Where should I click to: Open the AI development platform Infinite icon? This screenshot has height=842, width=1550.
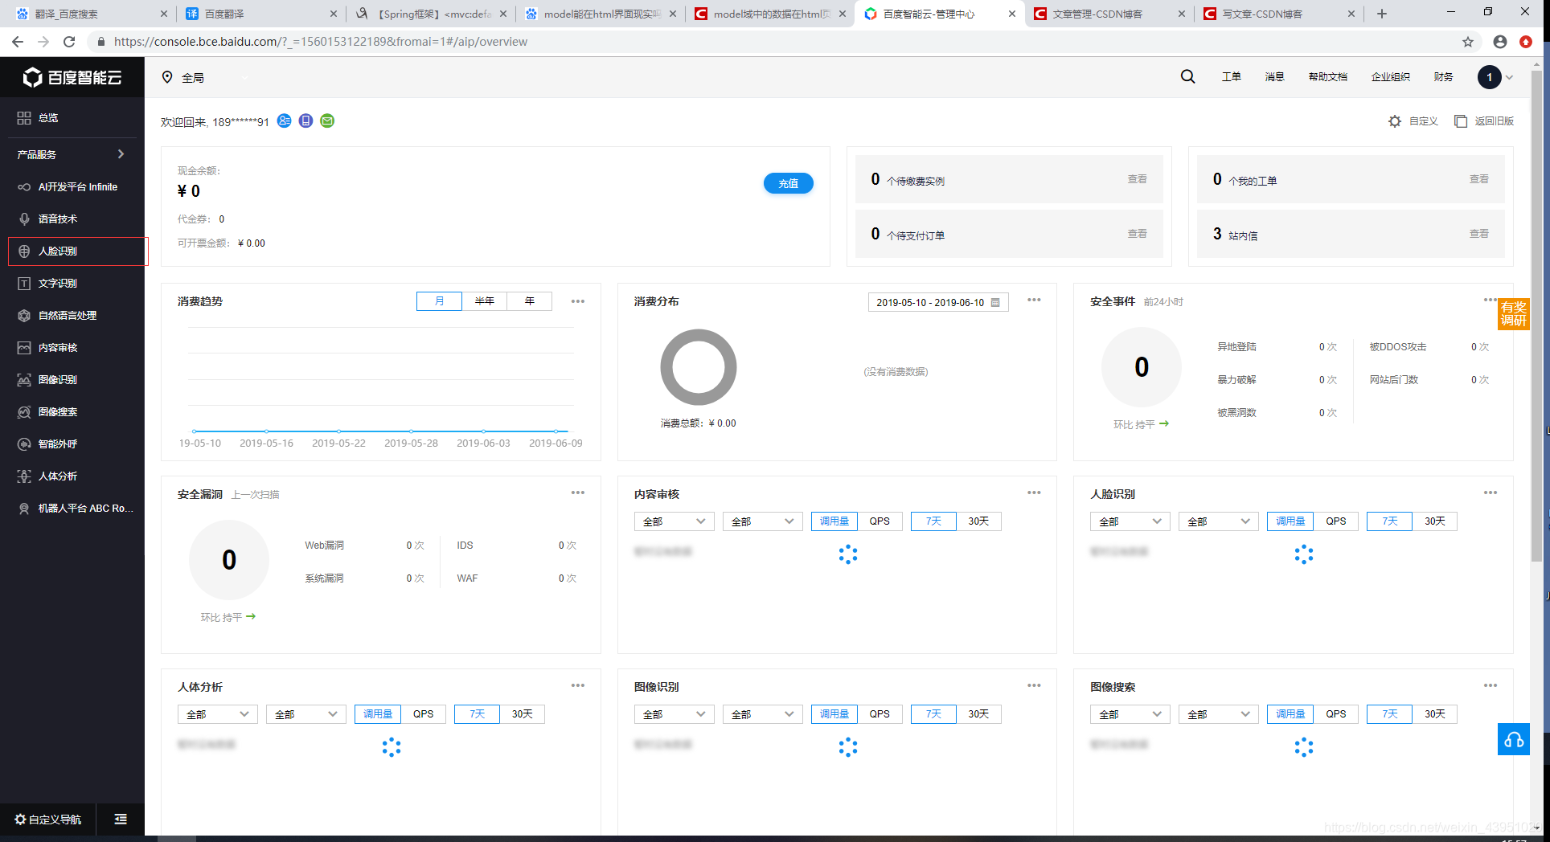(x=24, y=186)
